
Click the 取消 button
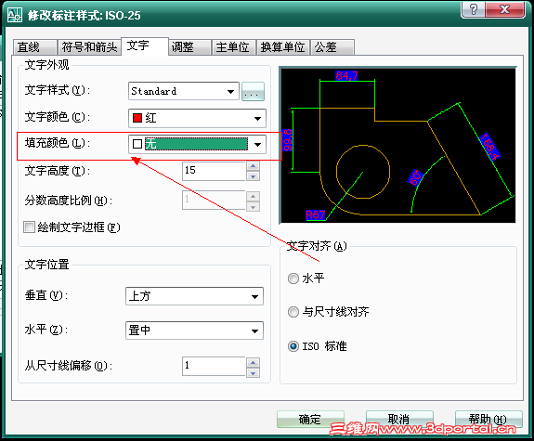[399, 420]
